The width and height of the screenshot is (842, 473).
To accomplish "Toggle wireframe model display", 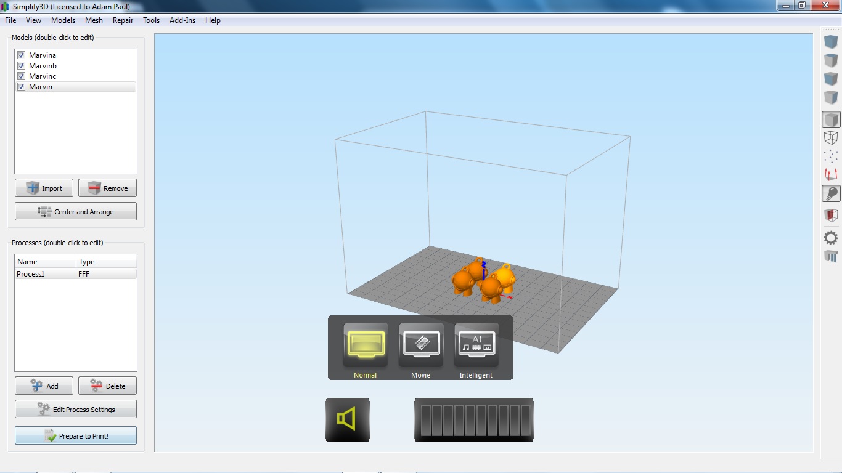I will pyautogui.click(x=831, y=138).
